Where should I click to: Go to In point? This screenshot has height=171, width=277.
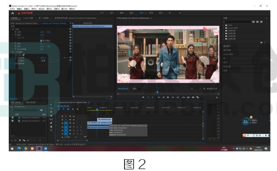pos(159,98)
